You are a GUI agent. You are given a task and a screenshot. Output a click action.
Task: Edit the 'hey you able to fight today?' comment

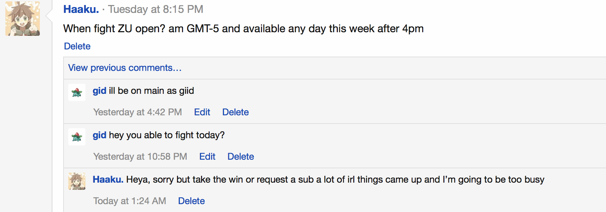click(x=208, y=156)
